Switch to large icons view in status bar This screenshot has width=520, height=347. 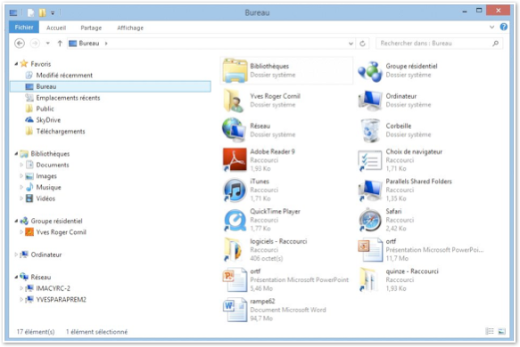pyautogui.click(x=502, y=331)
